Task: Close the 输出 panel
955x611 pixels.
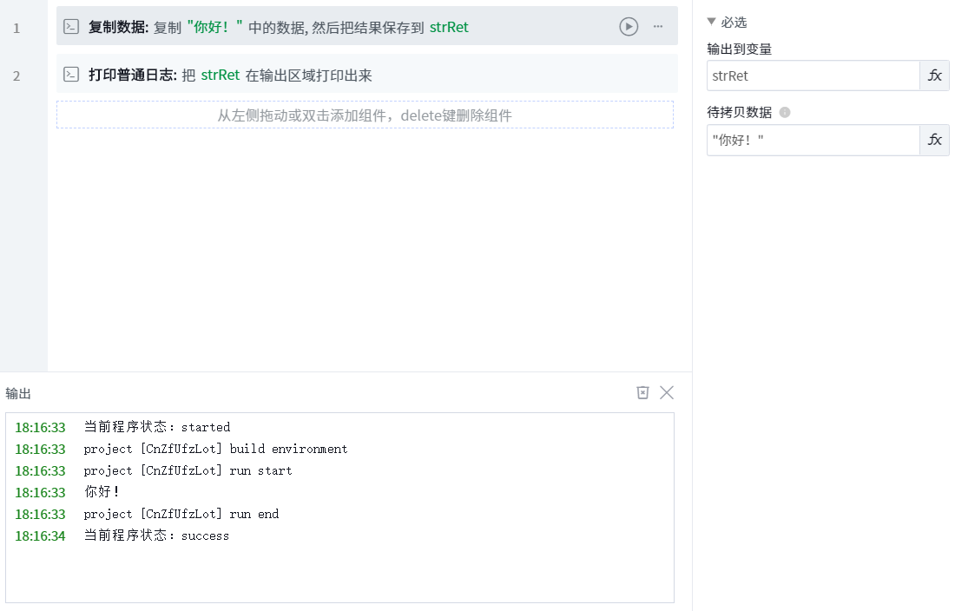Action: pos(667,393)
